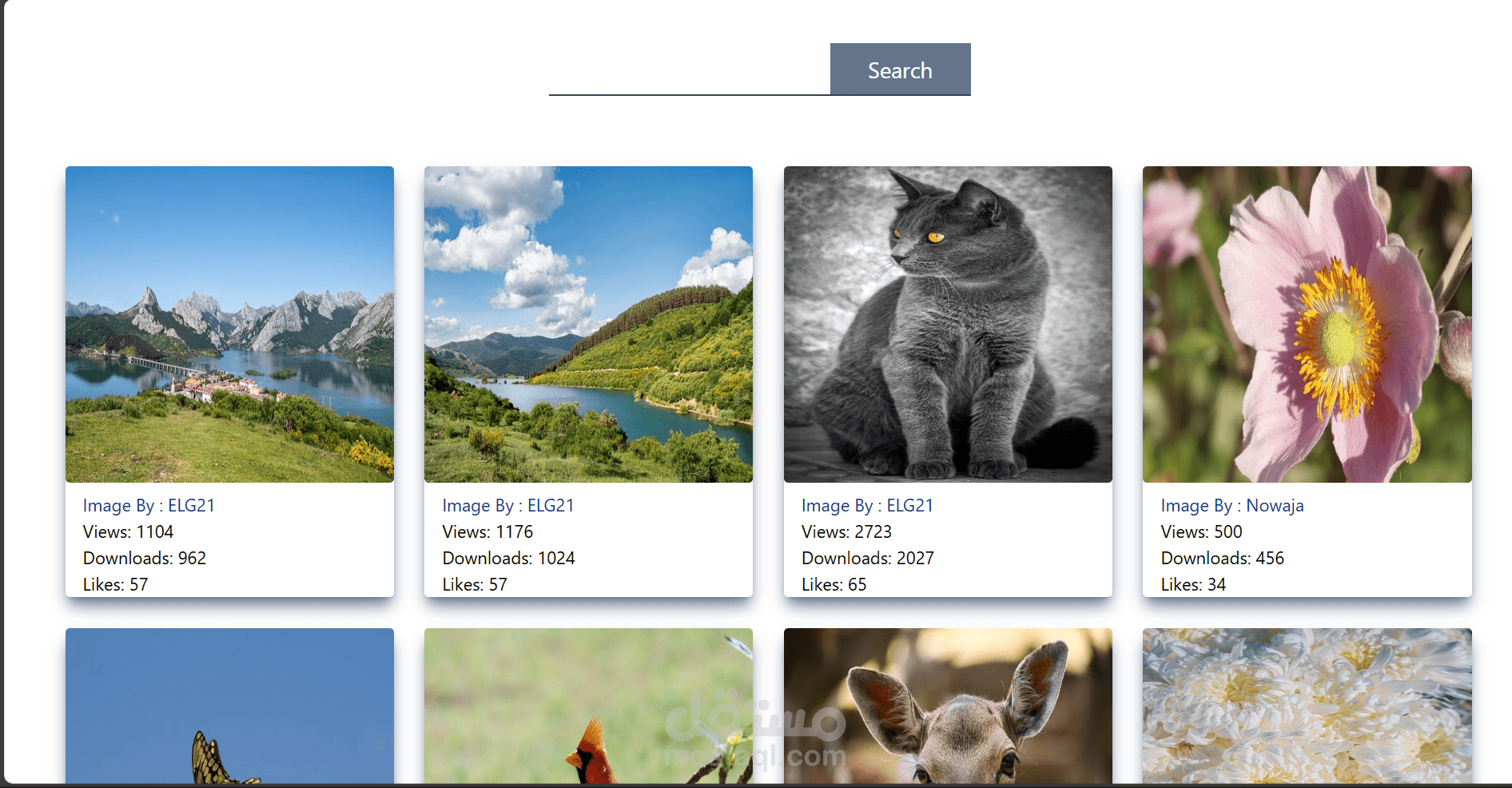Open the mountain lake landscape thumbnail
1512x788 pixels.
tap(229, 324)
